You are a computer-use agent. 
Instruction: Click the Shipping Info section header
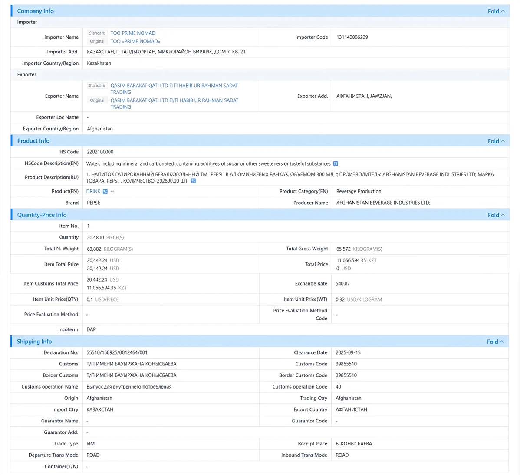[x=34, y=342]
